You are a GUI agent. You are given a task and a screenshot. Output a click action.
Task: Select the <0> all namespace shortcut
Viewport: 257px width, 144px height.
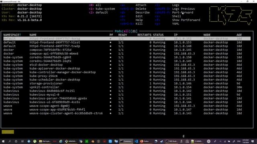tap(95, 5)
